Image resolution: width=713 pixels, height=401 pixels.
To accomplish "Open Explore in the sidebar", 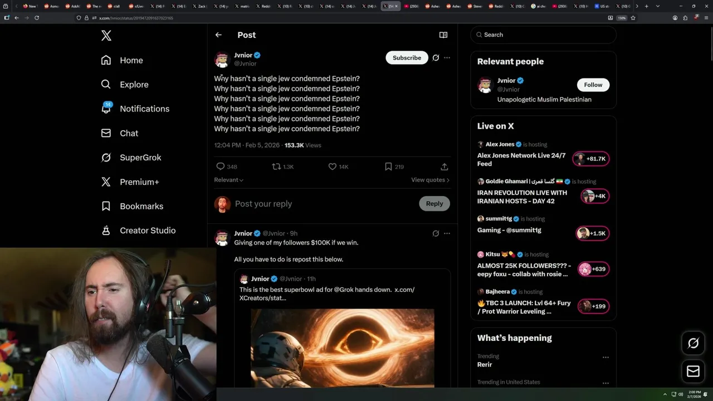I will click(125, 85).
